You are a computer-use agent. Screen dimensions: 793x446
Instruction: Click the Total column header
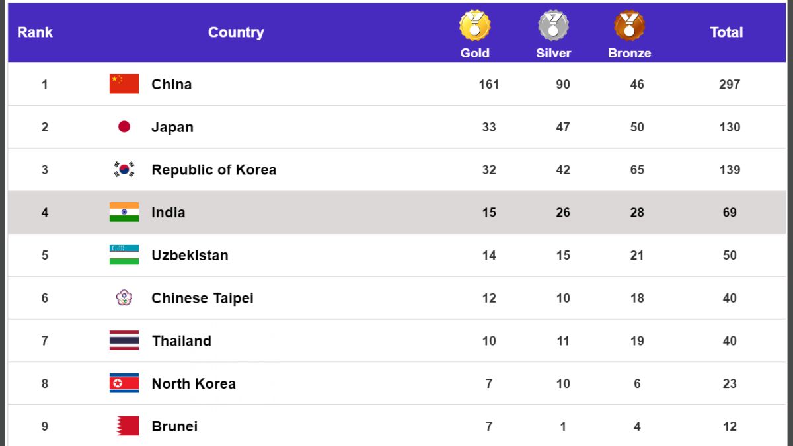pos(726,32)
